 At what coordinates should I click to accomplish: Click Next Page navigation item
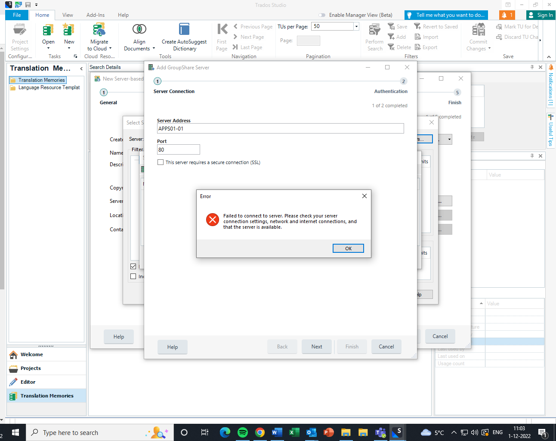[249, 37]
